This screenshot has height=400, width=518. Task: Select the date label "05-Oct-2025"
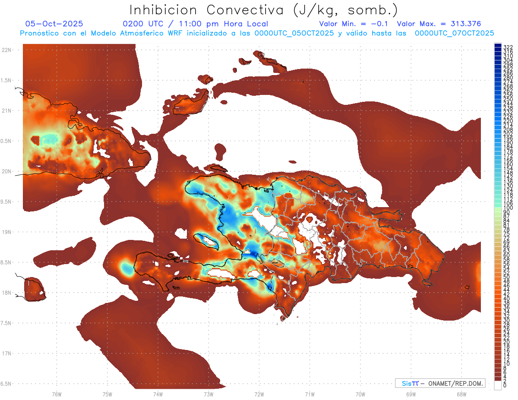pos(54,24)
